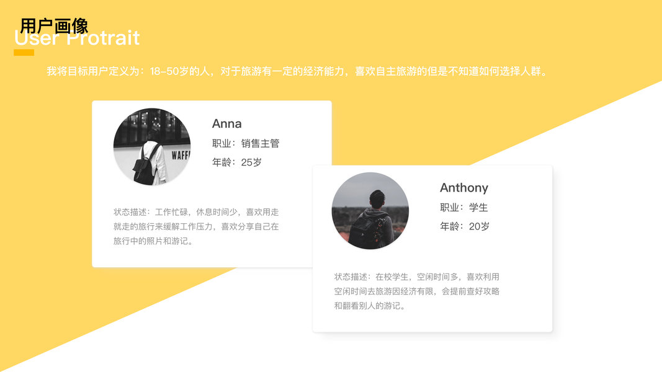Click Anna's occupation line 销售主管
The height and width of the screenshot is (372, 662).
246,143
